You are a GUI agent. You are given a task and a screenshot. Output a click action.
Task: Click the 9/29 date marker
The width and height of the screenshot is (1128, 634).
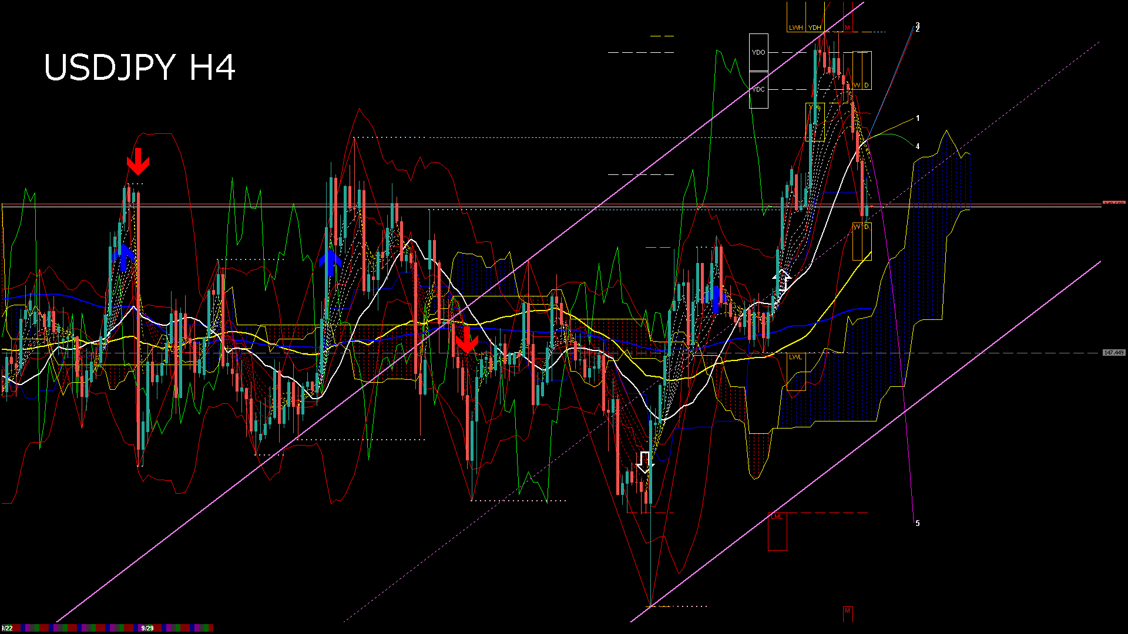(147, 628)
